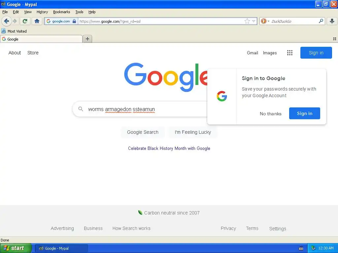This screenshot has width=338, height=253.
Task: Click Sign in inside the popup
Action: pos(304,113)
